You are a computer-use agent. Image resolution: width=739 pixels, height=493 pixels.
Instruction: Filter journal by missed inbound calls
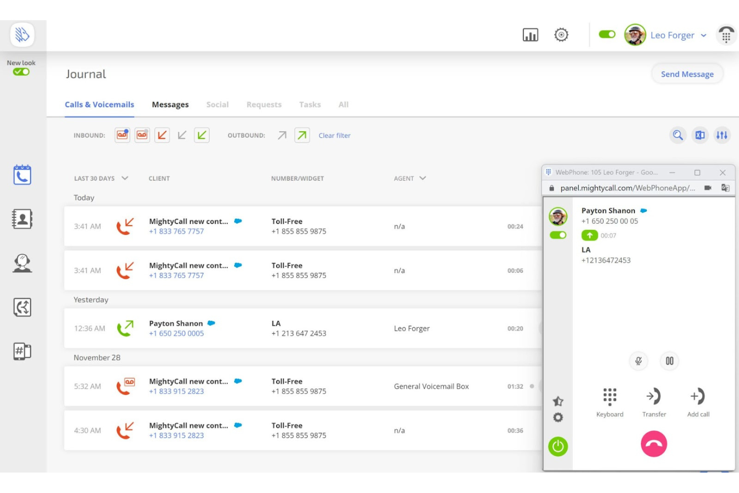pos(162,135)
